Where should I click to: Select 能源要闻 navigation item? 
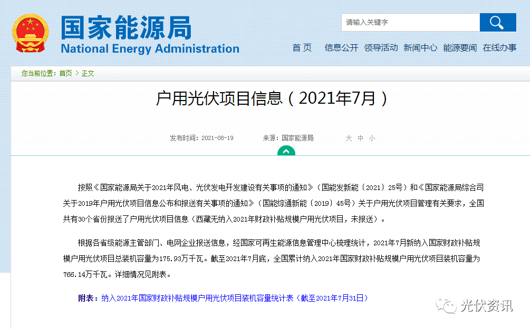pyautogui.click(x=460, y=47)
